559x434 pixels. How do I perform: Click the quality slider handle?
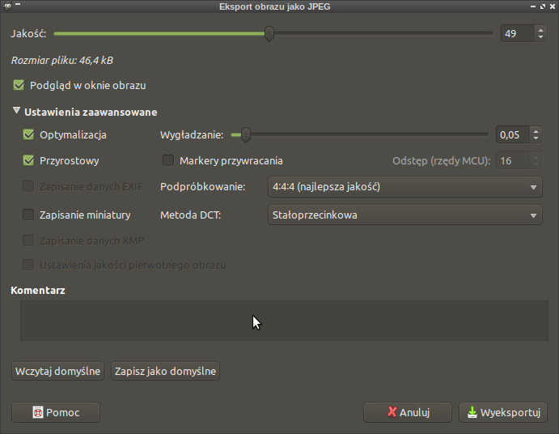coord(269,33)
